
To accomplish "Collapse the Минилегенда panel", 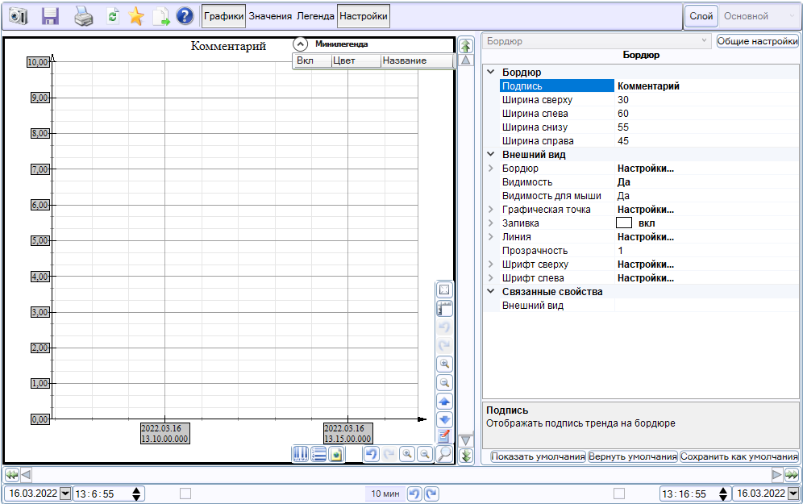I will (x=300, y=44).
